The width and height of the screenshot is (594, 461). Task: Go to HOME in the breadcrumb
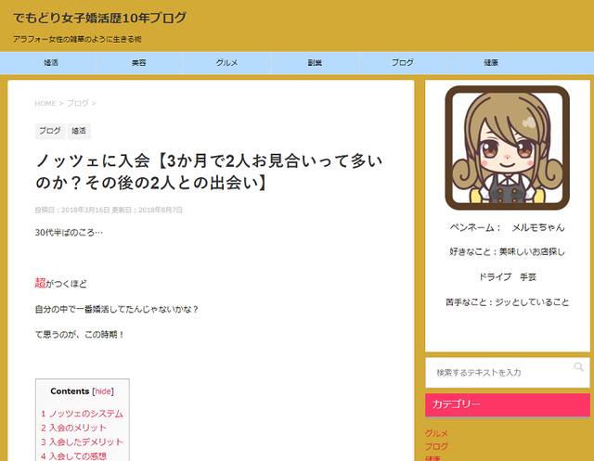pyautogui.click(x=45, y=103)
